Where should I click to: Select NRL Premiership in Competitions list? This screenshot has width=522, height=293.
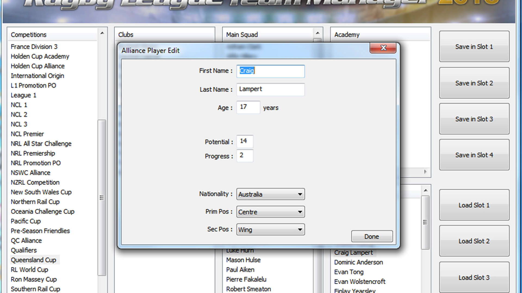pos(33,153)
